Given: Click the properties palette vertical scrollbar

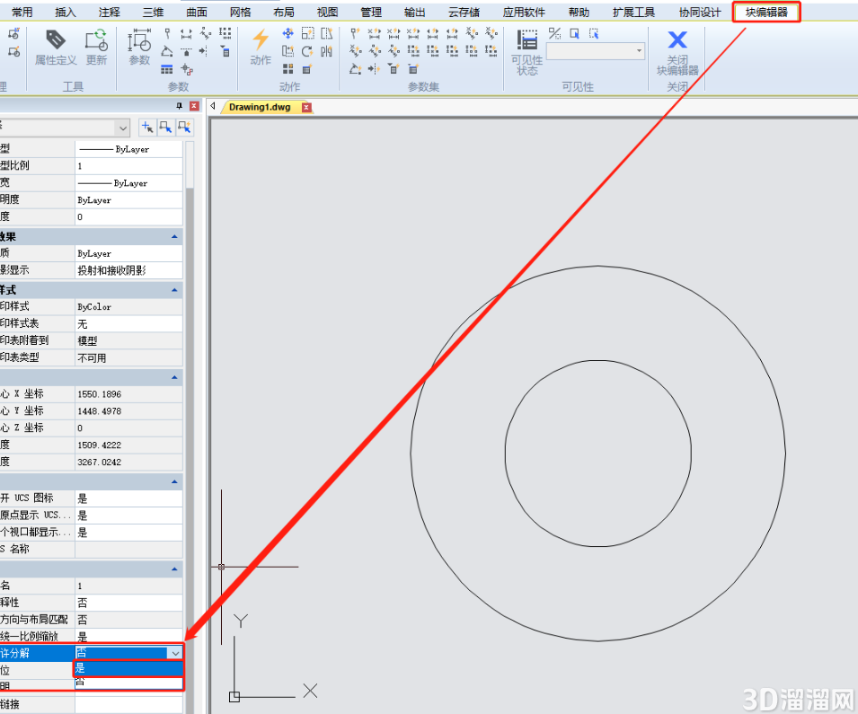Looking at the screenshot, I should point(190,427).
